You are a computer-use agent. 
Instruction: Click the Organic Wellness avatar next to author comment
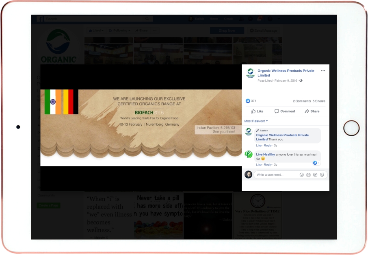pos(249,132)
